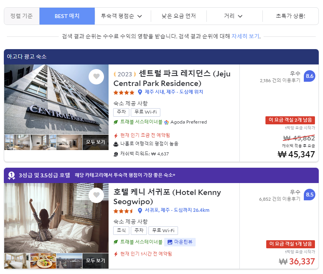Toggle the heart on the Central Park Residence photo
The image size is (323, 274).
coord(96,76)
